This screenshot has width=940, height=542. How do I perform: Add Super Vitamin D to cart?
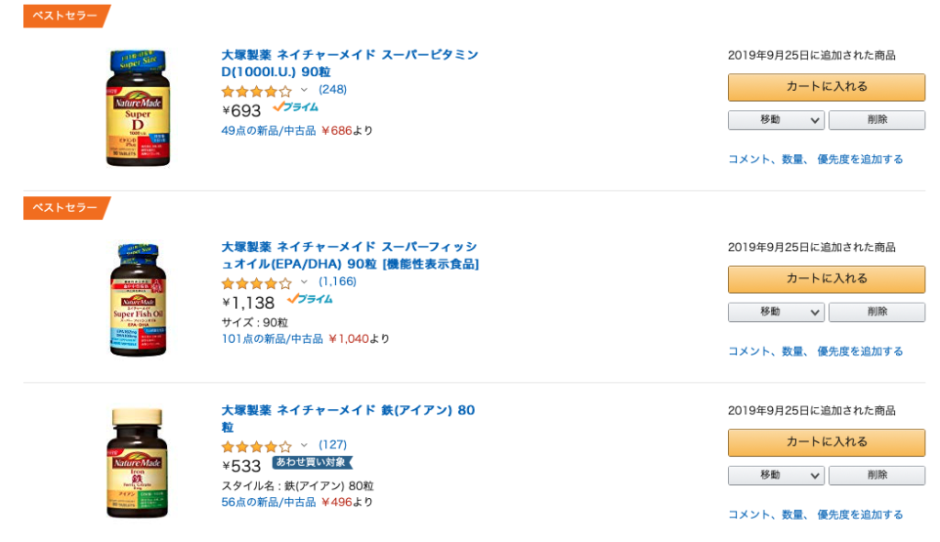point(826,87)
